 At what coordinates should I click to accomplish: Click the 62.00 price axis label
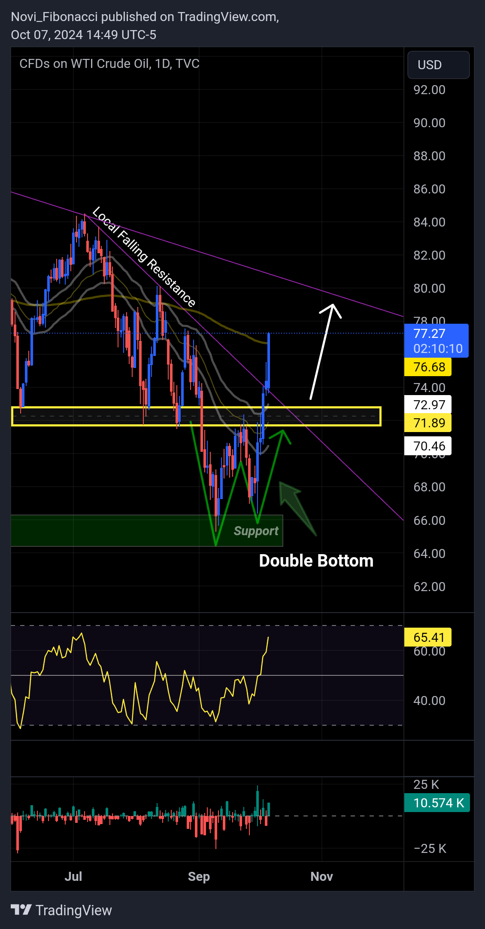[429, 587]
